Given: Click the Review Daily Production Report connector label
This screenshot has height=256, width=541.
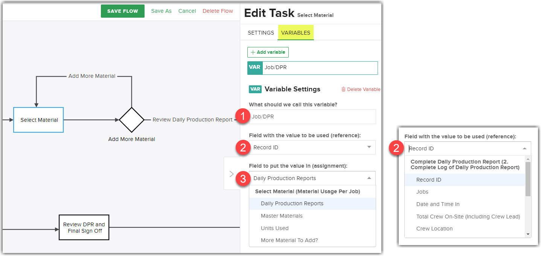Looking at the screenshot, I should coord(192,120).
